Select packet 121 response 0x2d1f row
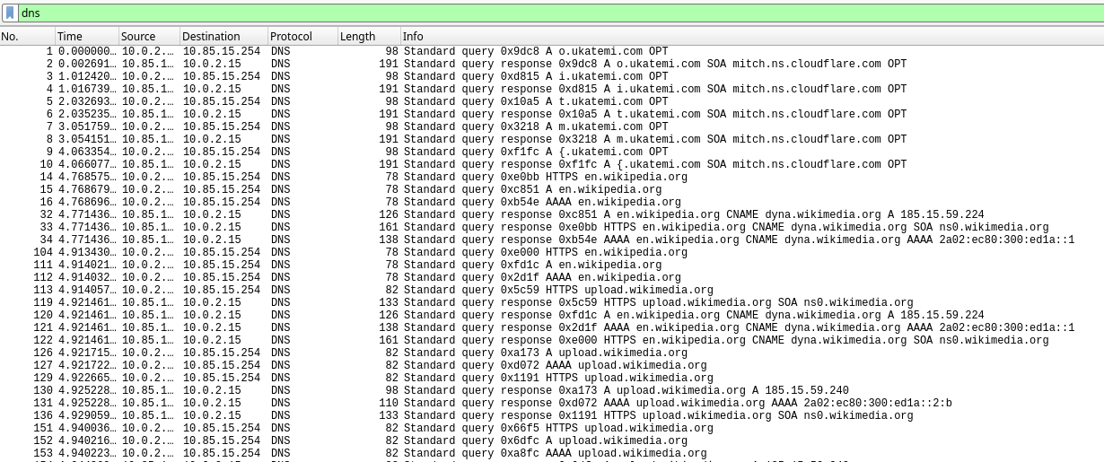Screen dimensions: 1104x462 [x=552, y=328]
